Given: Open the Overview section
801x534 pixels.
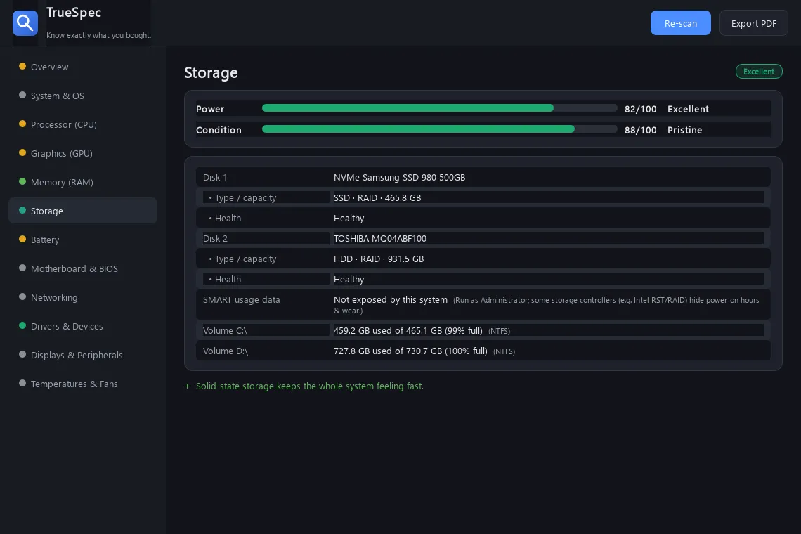Looking at the screenshot, I should pyautogui.click(x=83, y=67).
